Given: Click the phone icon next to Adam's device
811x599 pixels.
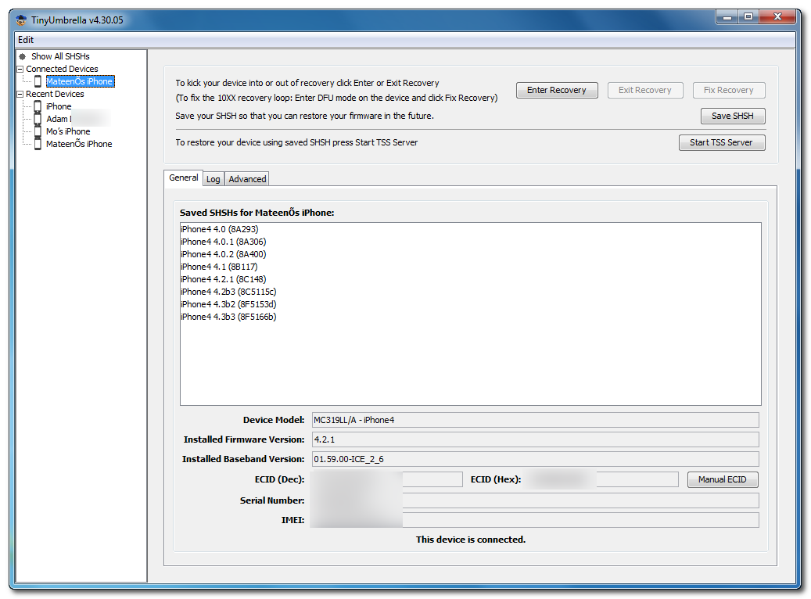Looking at the screenshot, I should (x=38, y=119).
